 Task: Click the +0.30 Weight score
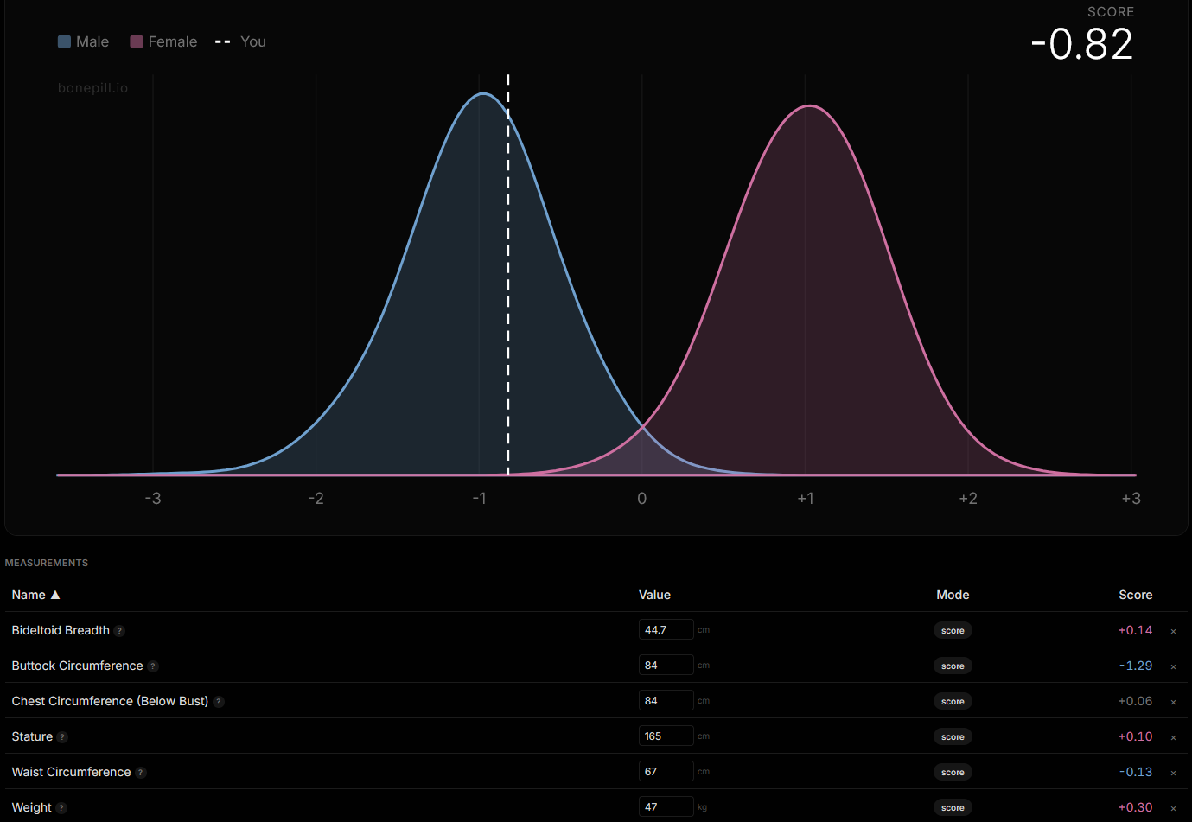(1135, 807)
